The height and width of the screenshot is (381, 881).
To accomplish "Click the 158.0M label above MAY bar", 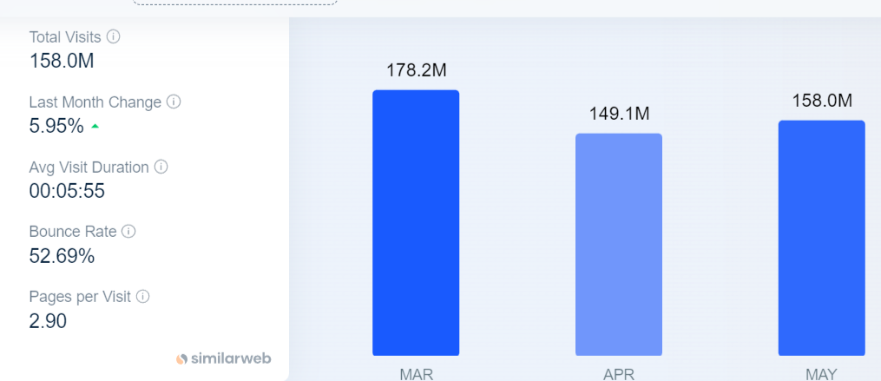I will 822,101.
